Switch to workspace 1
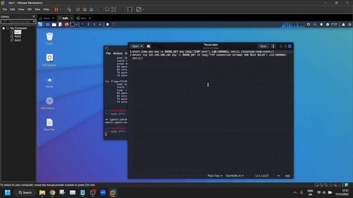 [x=83, y=24]
